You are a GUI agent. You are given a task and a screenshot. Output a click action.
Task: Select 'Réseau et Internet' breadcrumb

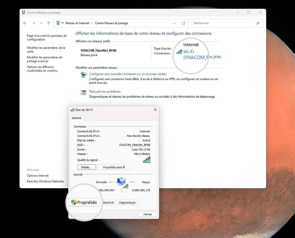(77, 23)
